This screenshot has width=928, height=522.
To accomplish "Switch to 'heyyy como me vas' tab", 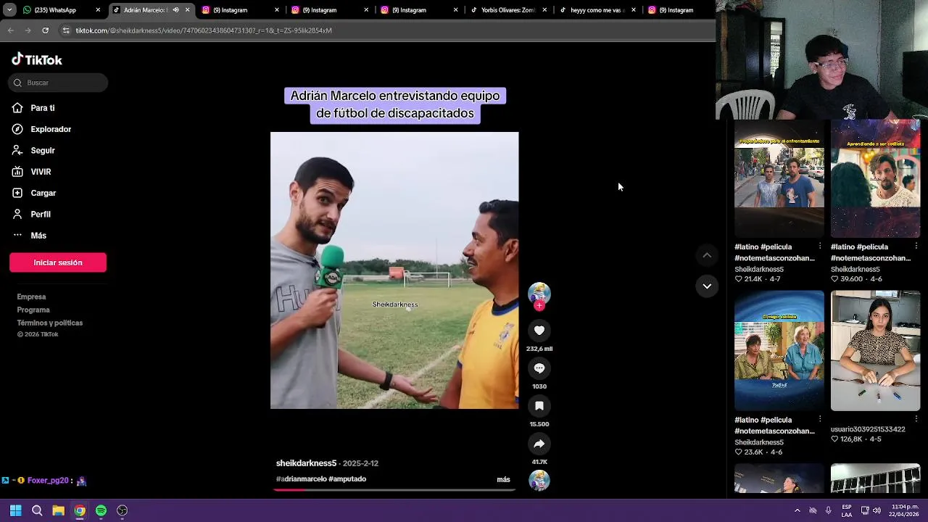I will [598, 10].
